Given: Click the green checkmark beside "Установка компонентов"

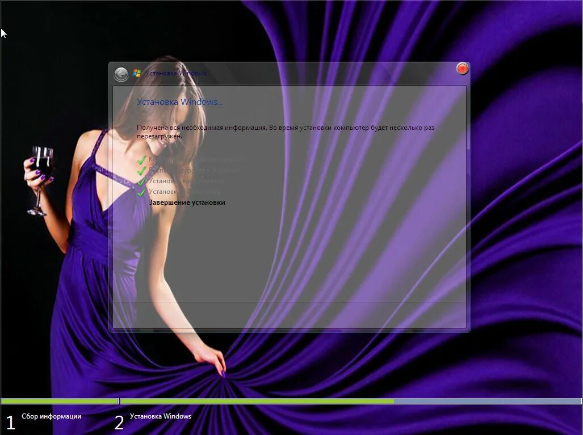Looking at the screenshot, I should (141, 181).
